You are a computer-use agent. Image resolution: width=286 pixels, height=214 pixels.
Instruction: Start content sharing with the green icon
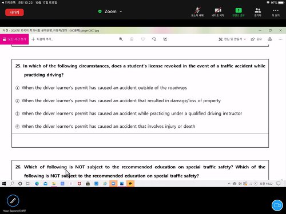click(239, 12)
